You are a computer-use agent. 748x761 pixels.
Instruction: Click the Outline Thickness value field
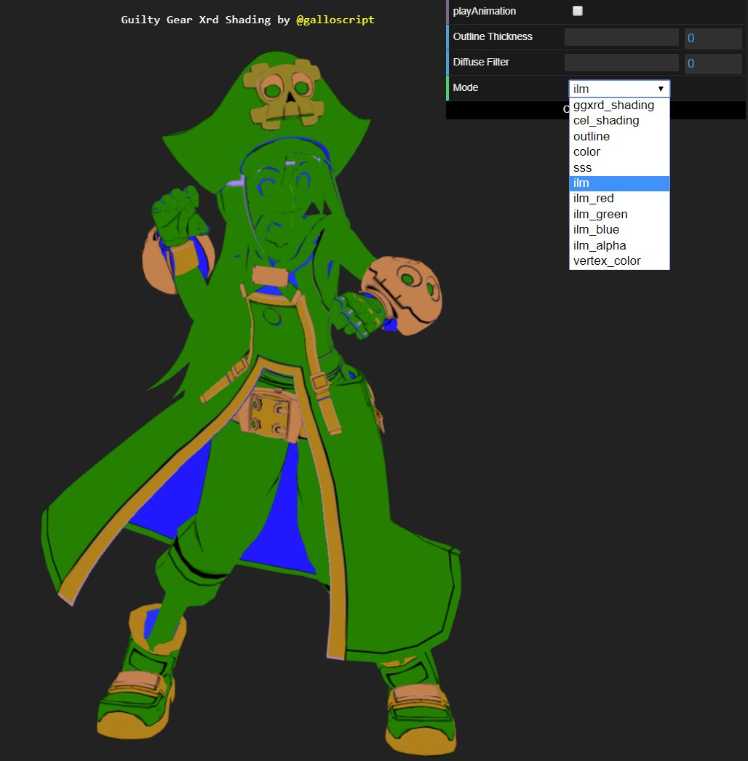point(713,38)
